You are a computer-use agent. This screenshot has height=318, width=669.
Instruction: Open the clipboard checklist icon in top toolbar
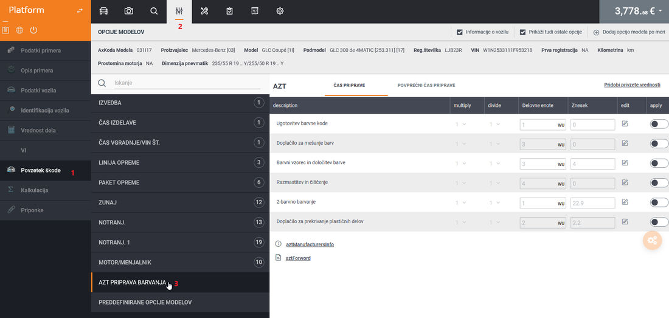point(229,11)
